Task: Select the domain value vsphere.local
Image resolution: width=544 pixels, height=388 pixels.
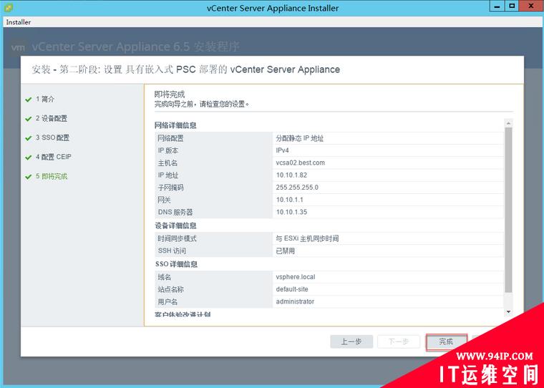Action: (296, 277)
